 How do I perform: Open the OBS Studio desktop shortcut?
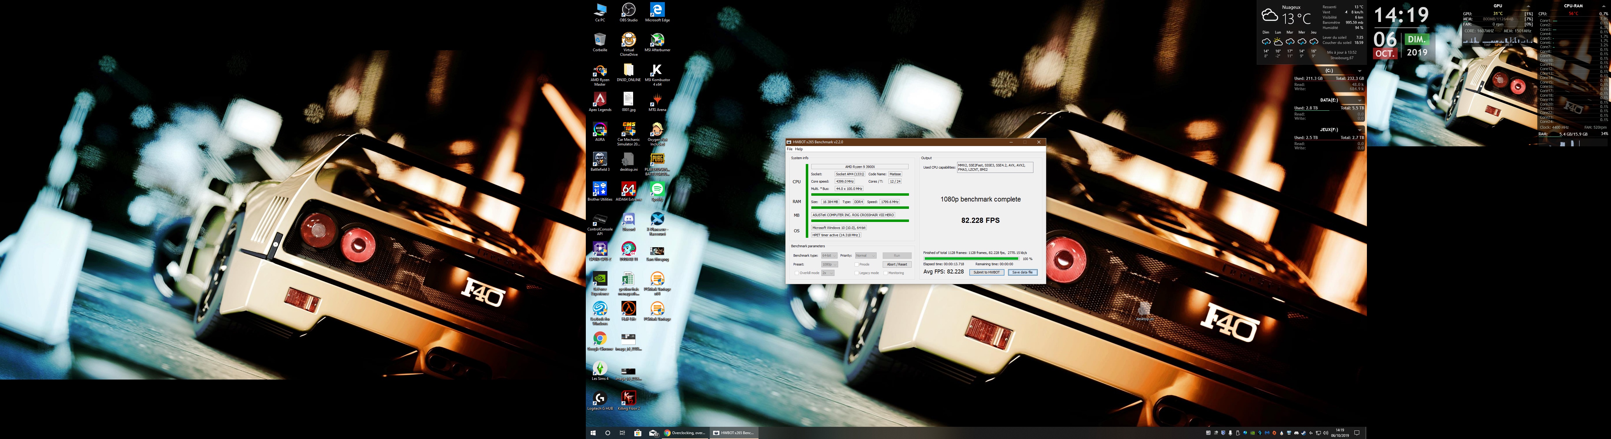pos(629,12)
